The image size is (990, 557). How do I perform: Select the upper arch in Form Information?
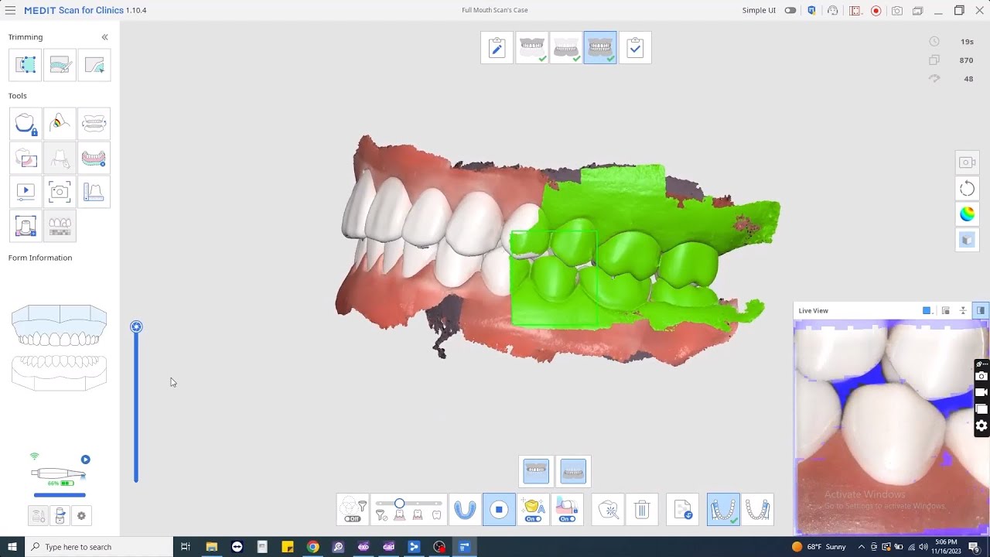tap(60, 325)
